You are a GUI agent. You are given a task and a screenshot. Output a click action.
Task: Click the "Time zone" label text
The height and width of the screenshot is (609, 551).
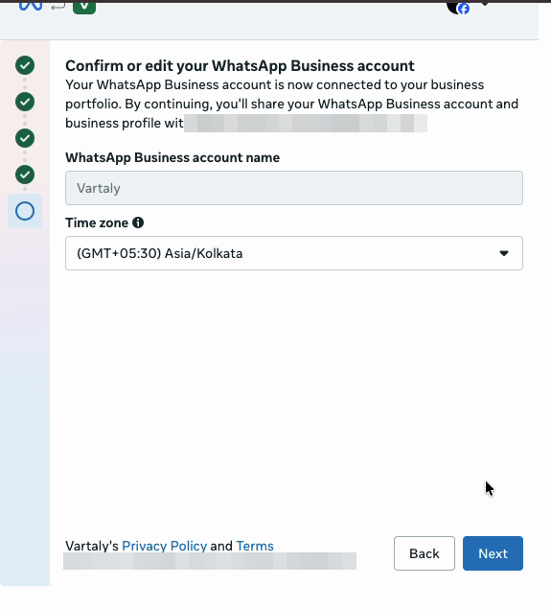[x=97, y=223]
